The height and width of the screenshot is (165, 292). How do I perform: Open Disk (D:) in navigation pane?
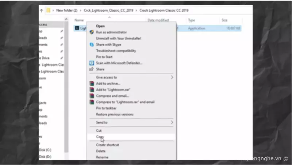45,157
